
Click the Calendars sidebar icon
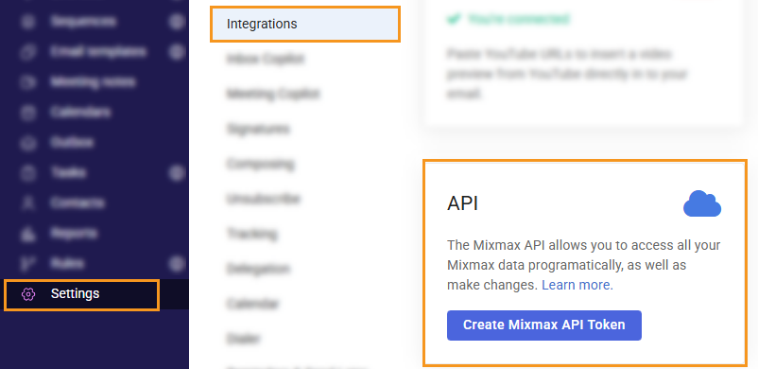[x=28, y=113]
